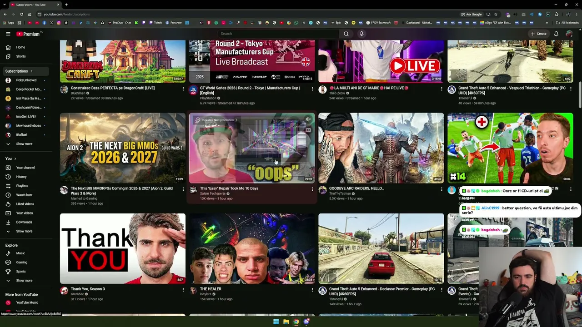Open the Next BIG MMOs video thumbnail
The height and width of the screenshot is (327, 582).
(123, 148)
